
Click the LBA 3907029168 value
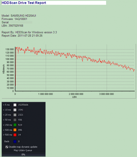click(16, 26)
